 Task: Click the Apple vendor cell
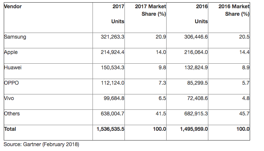click(11, 52)
